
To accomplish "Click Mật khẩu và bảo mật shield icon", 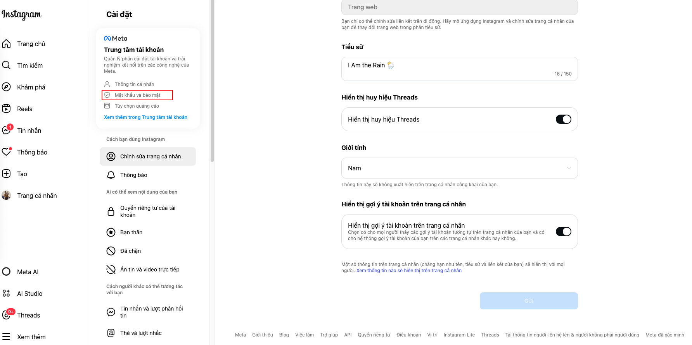I will point(107,95).
